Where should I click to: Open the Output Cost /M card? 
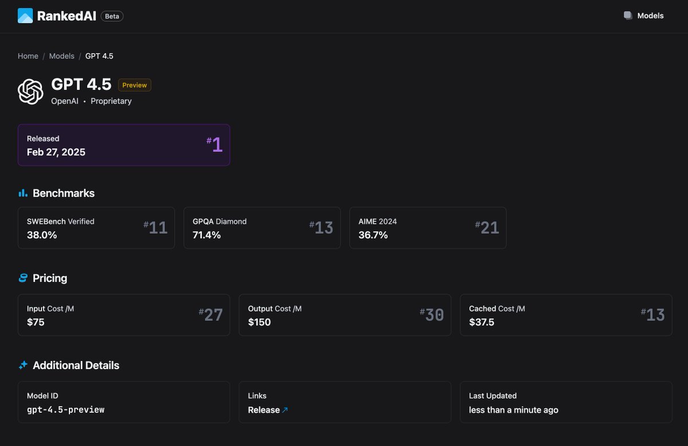point(345,315)
